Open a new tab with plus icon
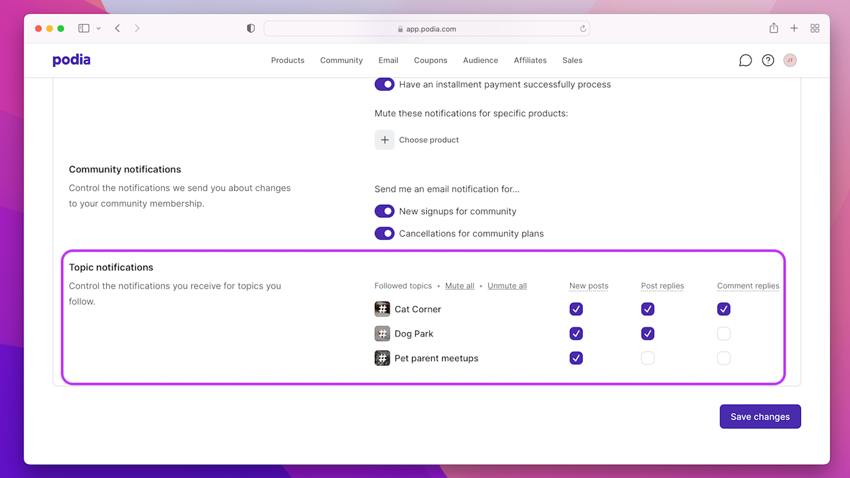The width and height of the screenshot is (850, 478). coord(795,28)
